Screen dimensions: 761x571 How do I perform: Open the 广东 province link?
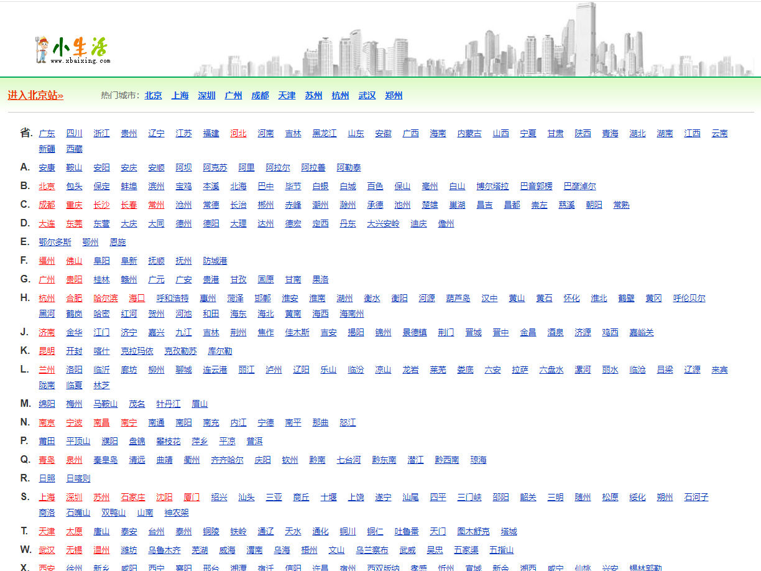tap(47, 134)
